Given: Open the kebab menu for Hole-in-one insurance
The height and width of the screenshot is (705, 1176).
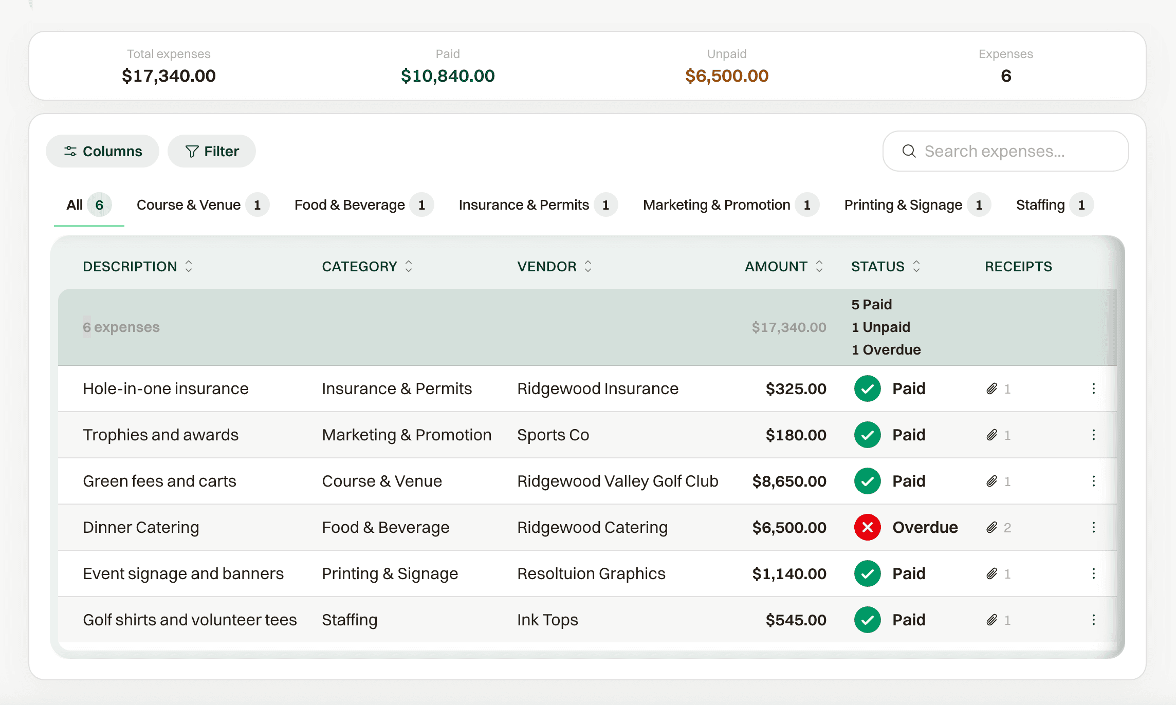Looking at the screenshot, I should [x=1093, y=388].
